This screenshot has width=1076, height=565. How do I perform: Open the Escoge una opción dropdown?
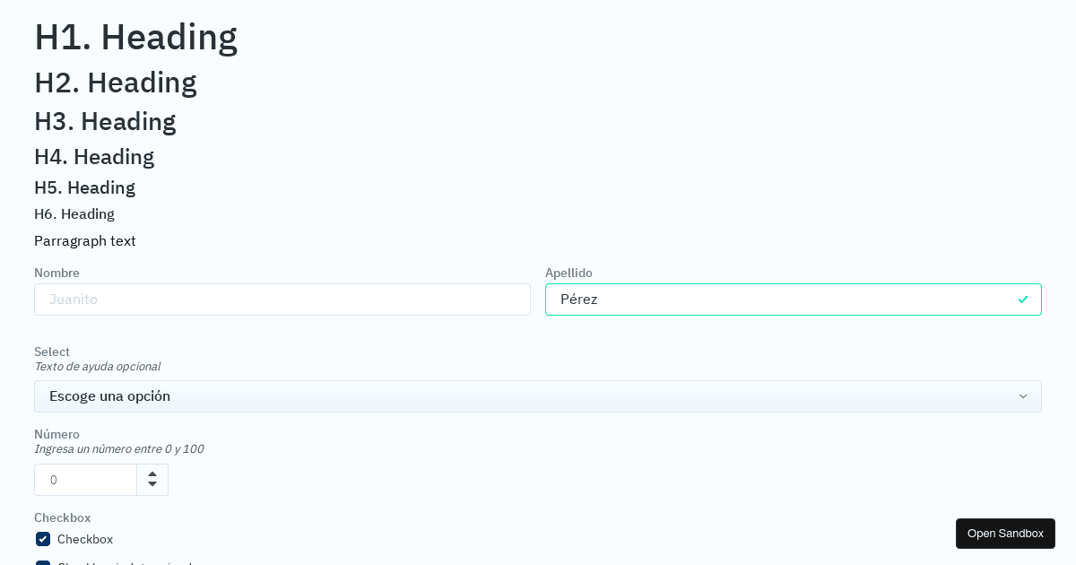click(538, 395)
